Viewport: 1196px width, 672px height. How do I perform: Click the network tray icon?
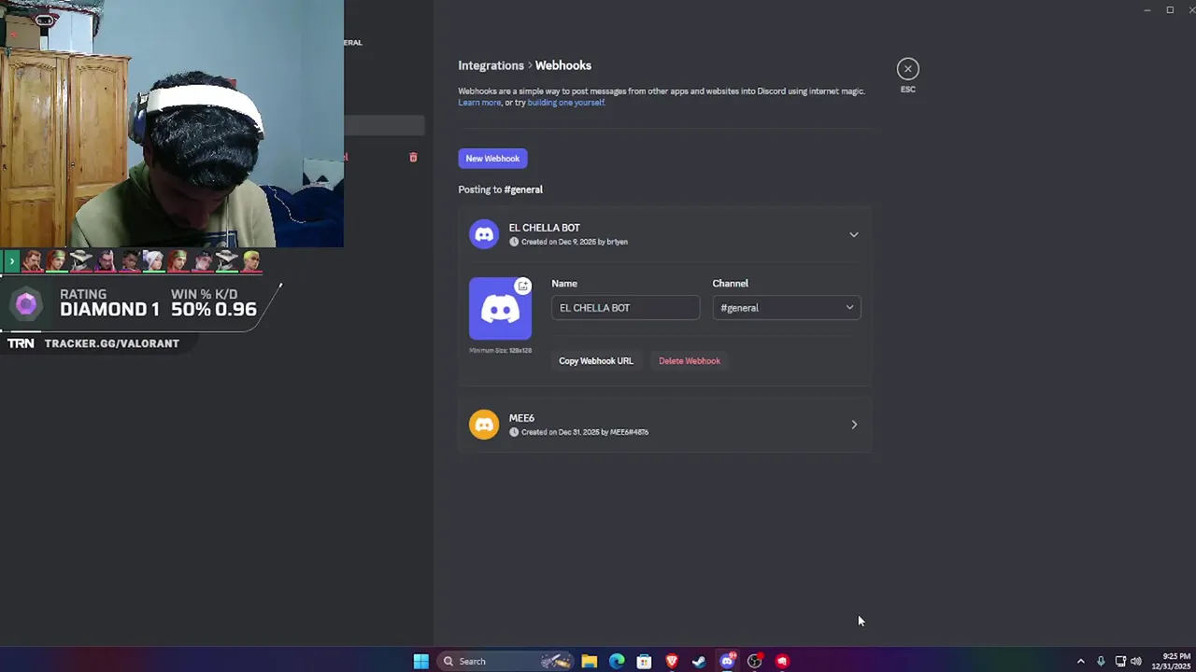pyautogui.click(x=1120, y=661)
